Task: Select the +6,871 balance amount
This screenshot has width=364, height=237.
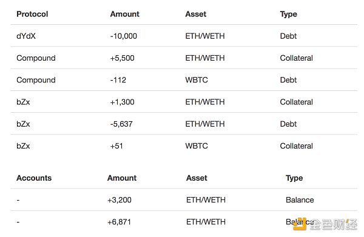Action: 119,222
